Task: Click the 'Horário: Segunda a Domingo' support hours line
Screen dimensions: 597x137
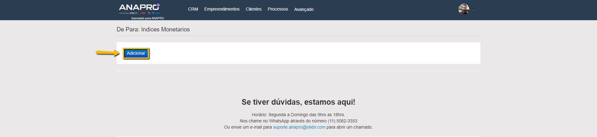Action: [x=298, y=115]
